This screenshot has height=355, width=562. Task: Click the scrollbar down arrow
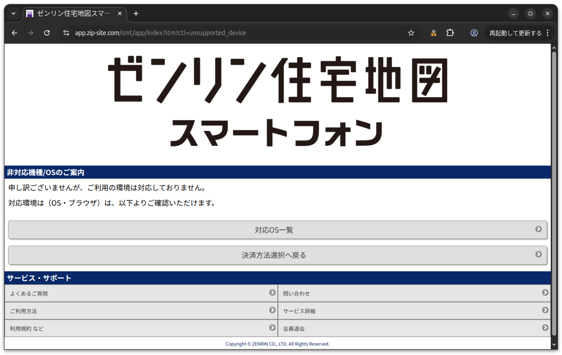coord(554,345)
